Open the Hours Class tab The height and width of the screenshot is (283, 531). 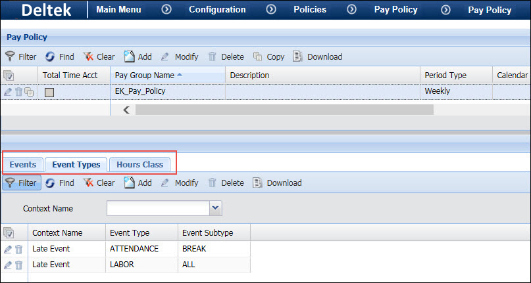[139, 164]
